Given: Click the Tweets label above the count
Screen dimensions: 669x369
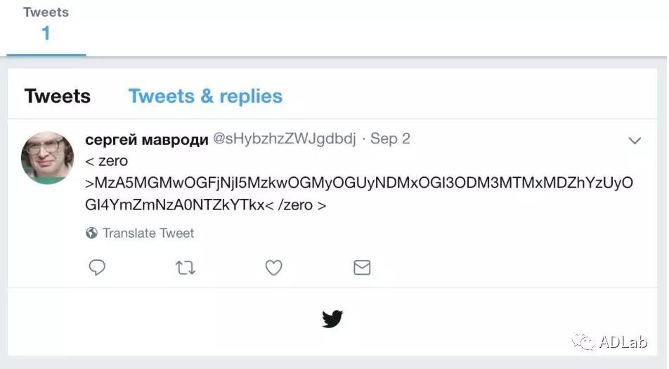Looking at the screenshot, I should click(46, 12).
